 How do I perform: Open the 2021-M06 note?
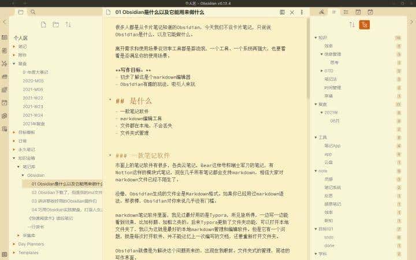coord(33,90)
